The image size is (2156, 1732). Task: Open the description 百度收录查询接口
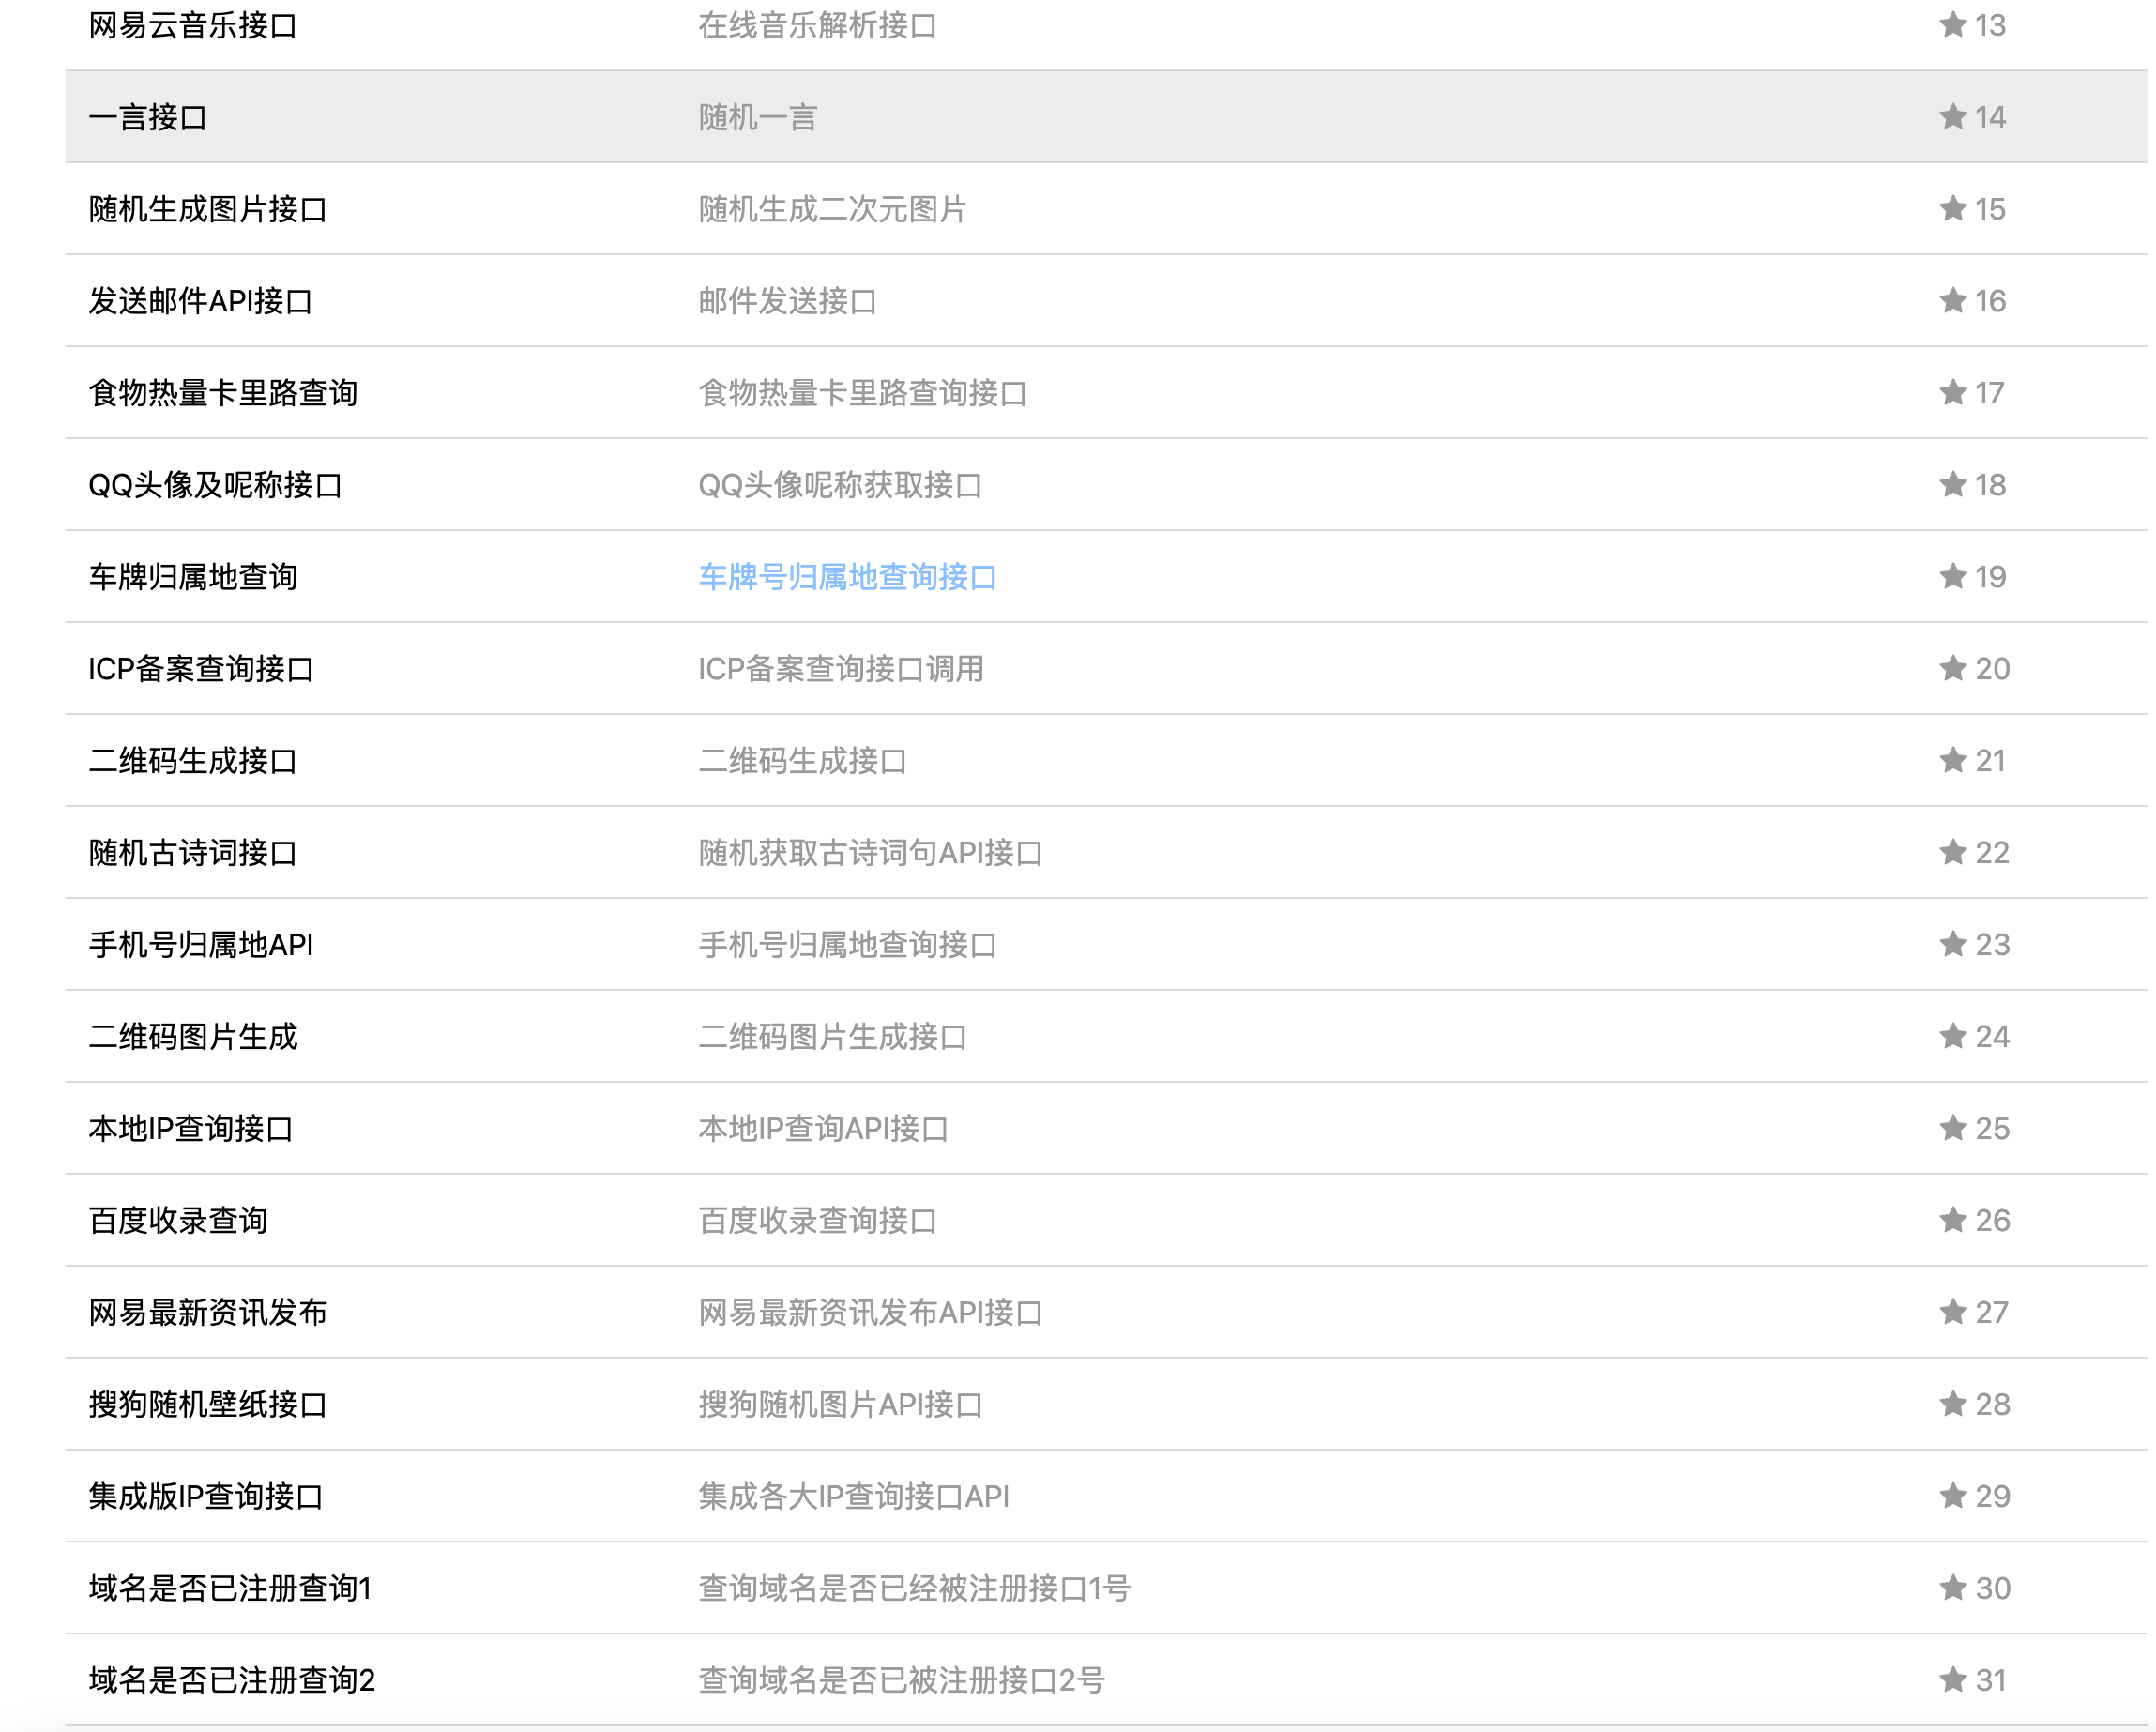817,1221
